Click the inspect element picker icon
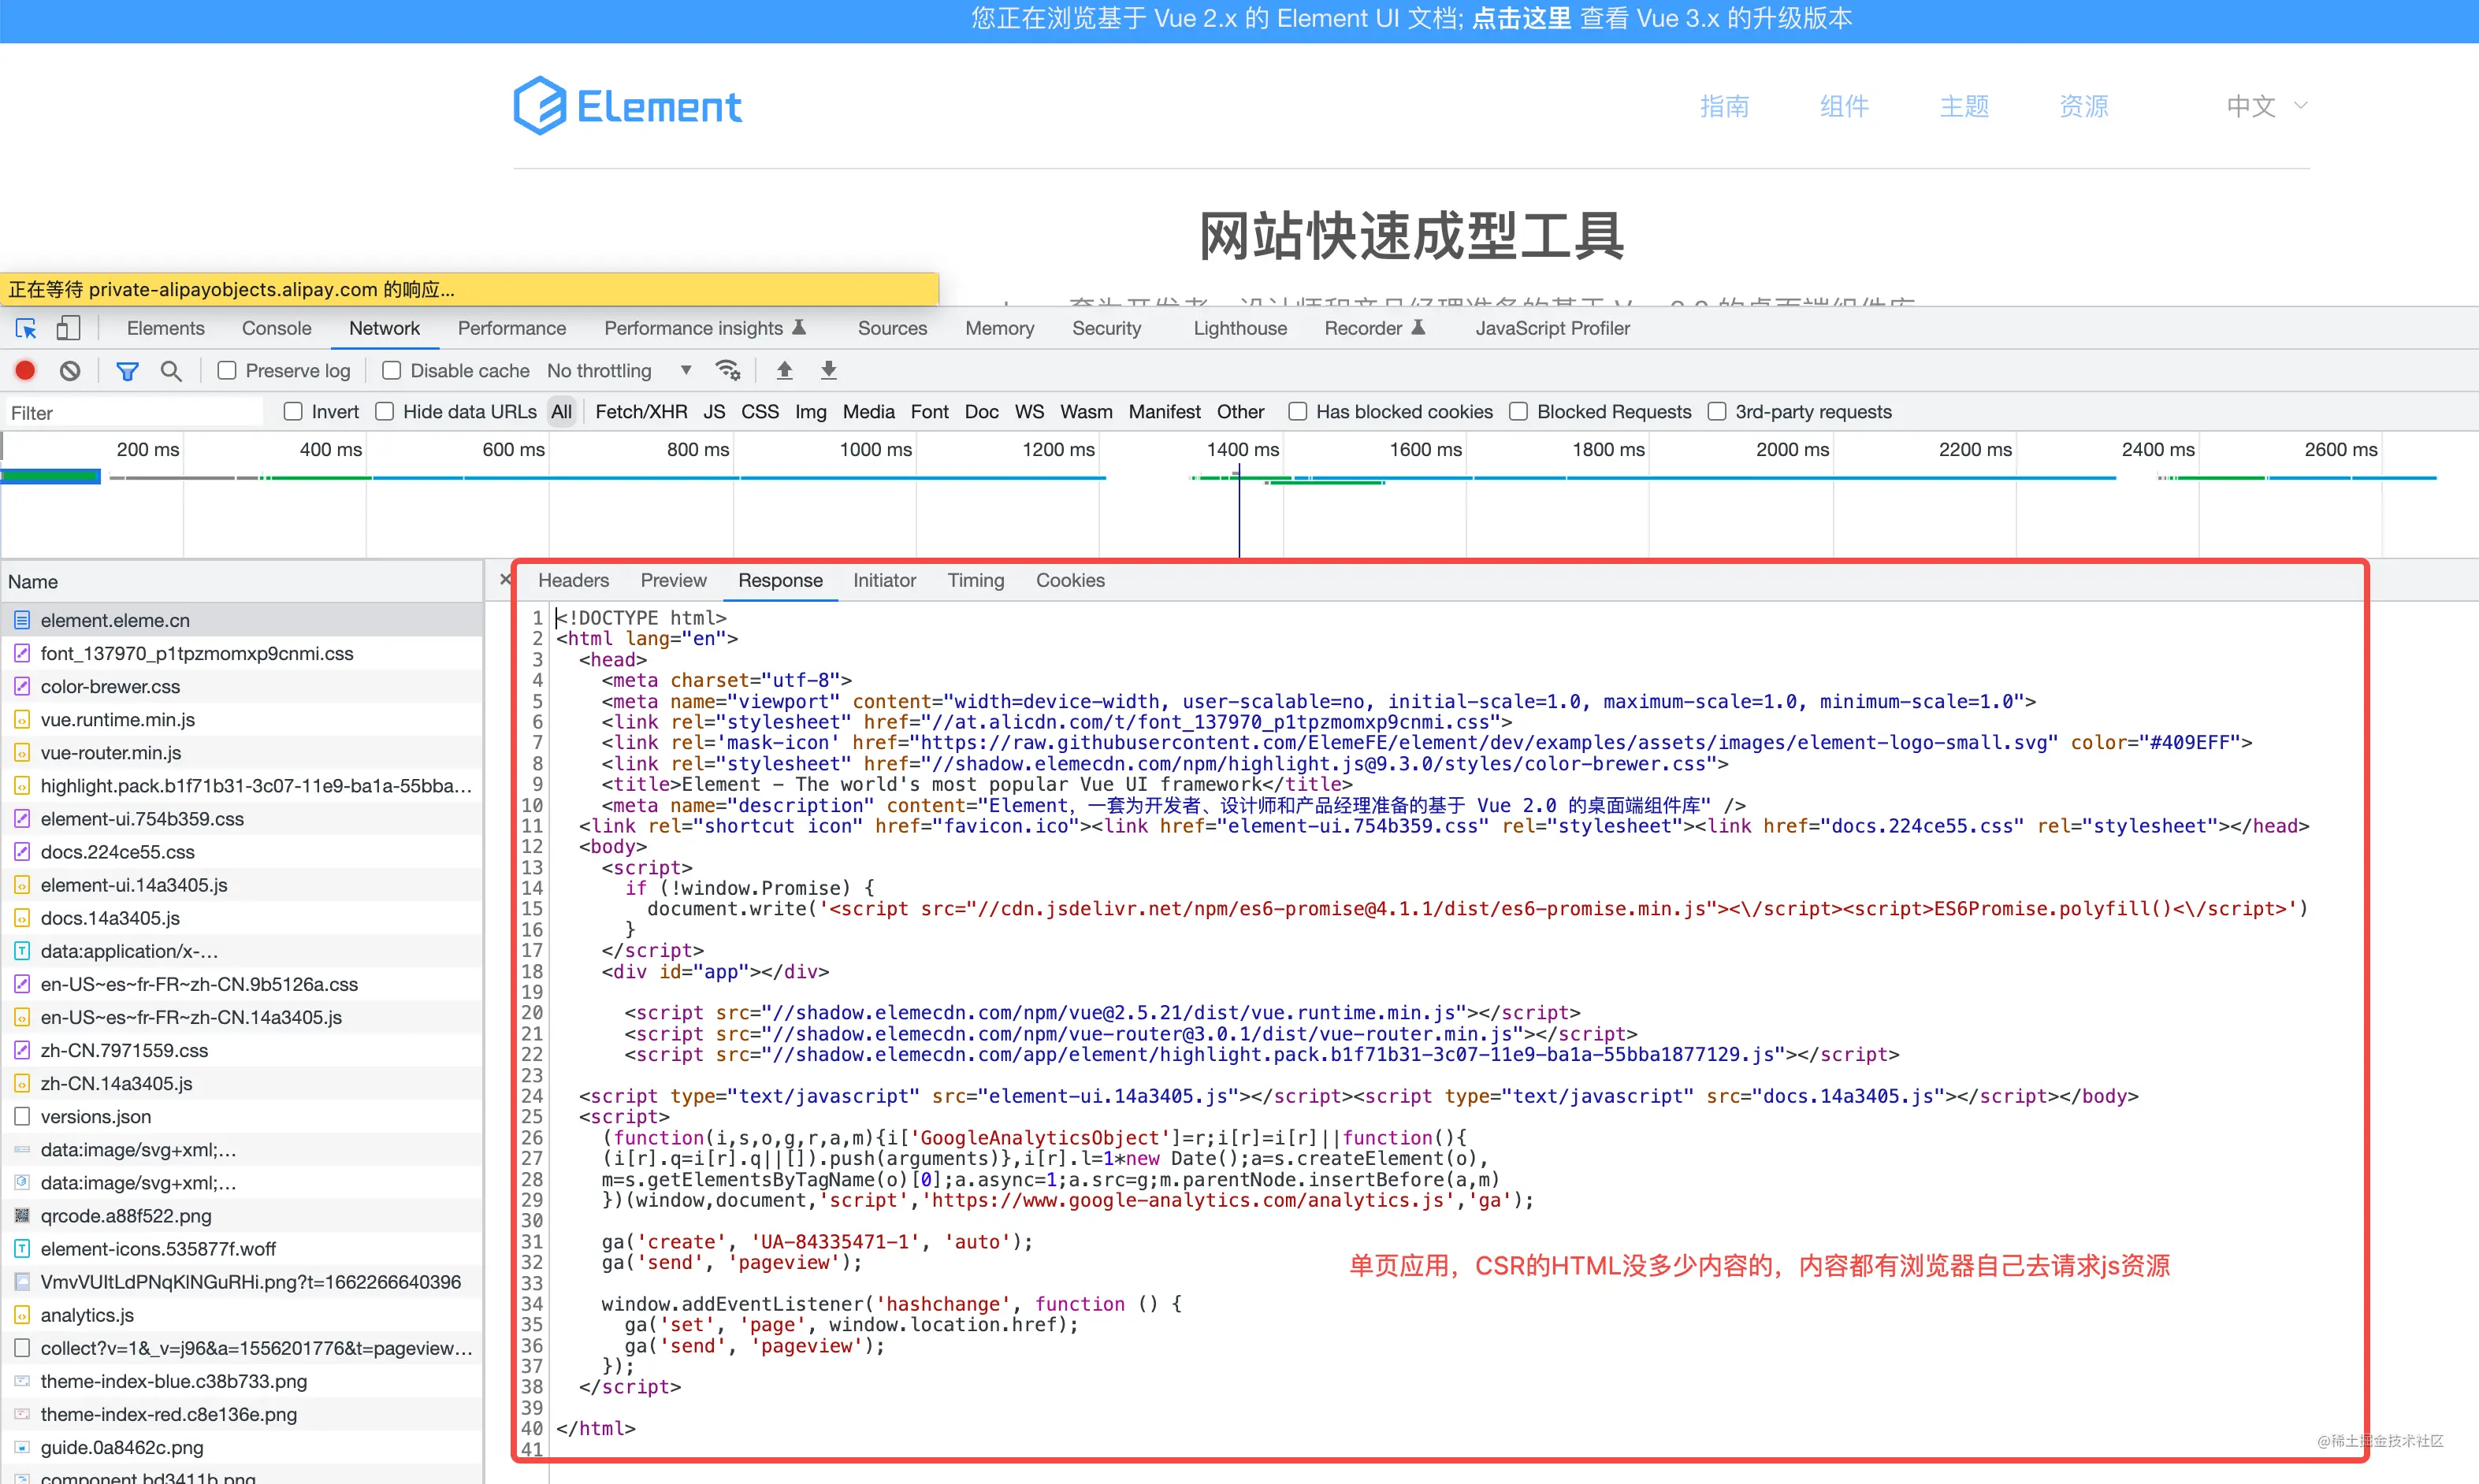 point(26,328)
